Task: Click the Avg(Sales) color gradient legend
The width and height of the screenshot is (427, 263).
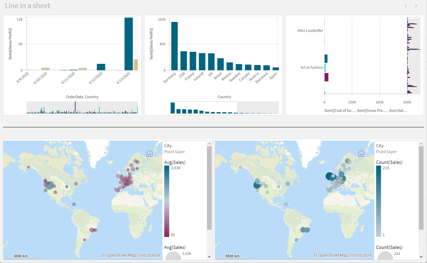Action: [167, 201]
